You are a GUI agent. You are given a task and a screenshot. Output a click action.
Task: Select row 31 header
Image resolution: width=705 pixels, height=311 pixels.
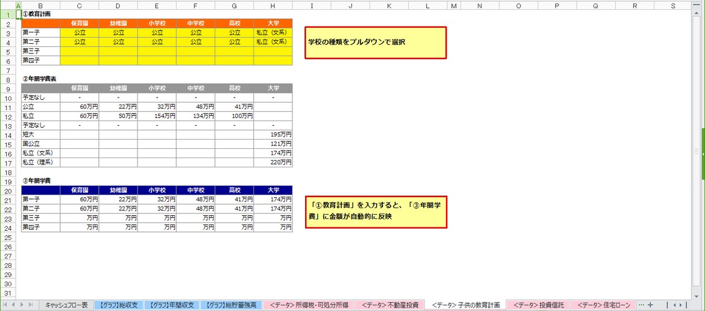(x=8, y=293)
